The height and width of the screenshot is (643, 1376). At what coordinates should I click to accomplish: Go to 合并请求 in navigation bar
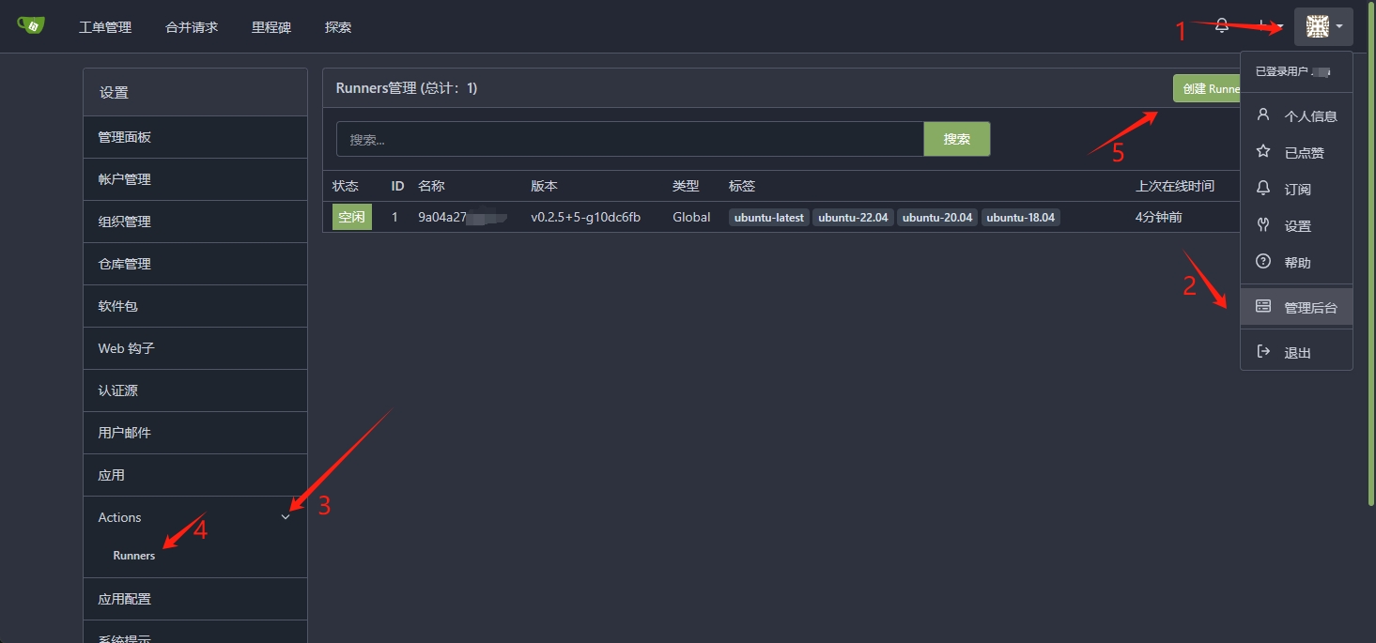pyautogui.click(x=192, y=27)
